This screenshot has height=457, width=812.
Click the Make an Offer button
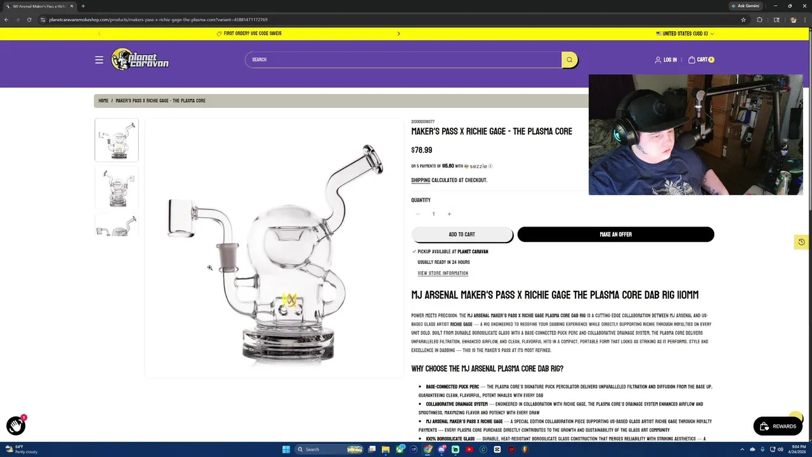[615, 234]
